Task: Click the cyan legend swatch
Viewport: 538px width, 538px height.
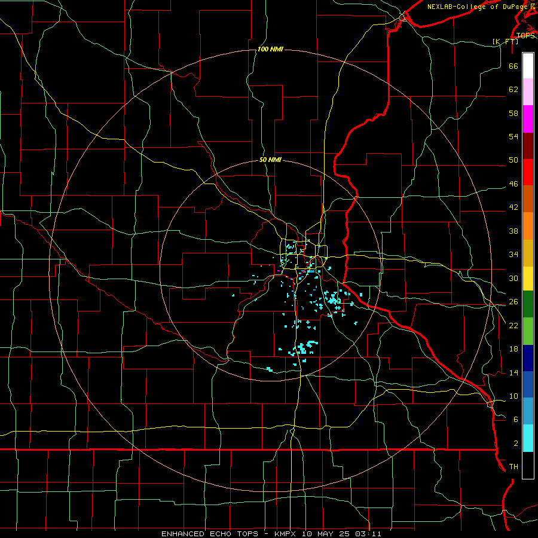Action: click(x=528, y=438)
